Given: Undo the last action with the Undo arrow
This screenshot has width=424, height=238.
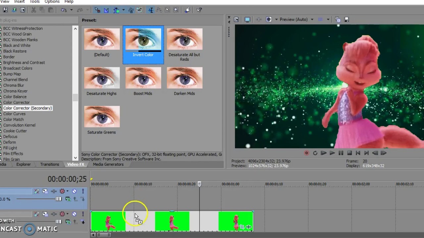Looking at the screenshot, I should [x=64, y=10].
